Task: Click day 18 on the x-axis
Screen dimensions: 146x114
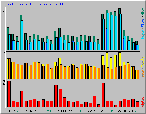Action: click(81, 111)
